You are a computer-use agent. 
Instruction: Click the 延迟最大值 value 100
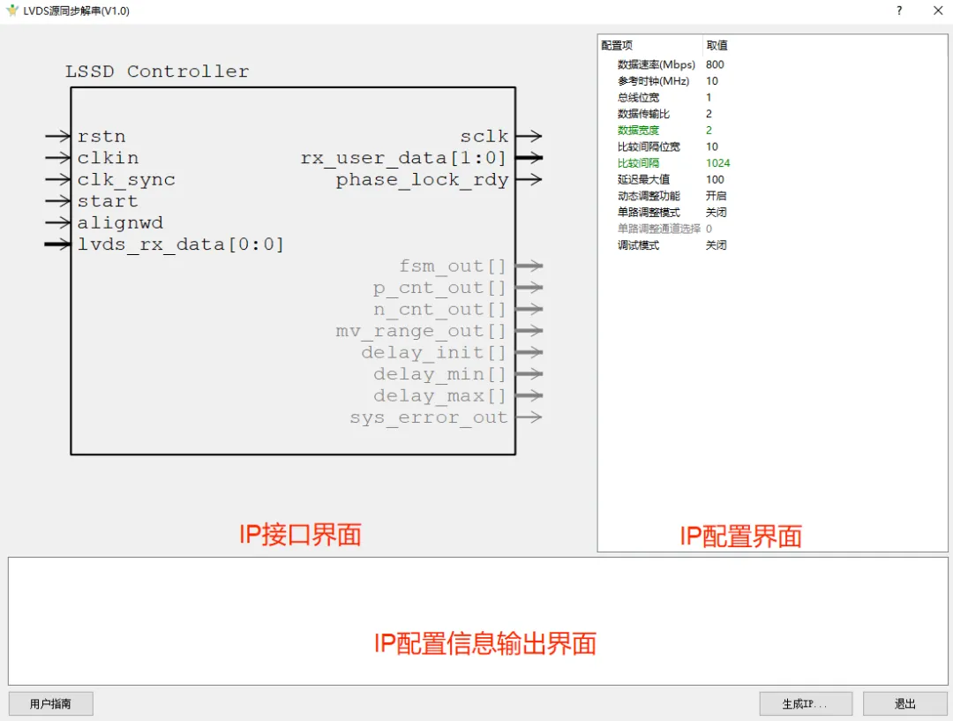point(715,180)
